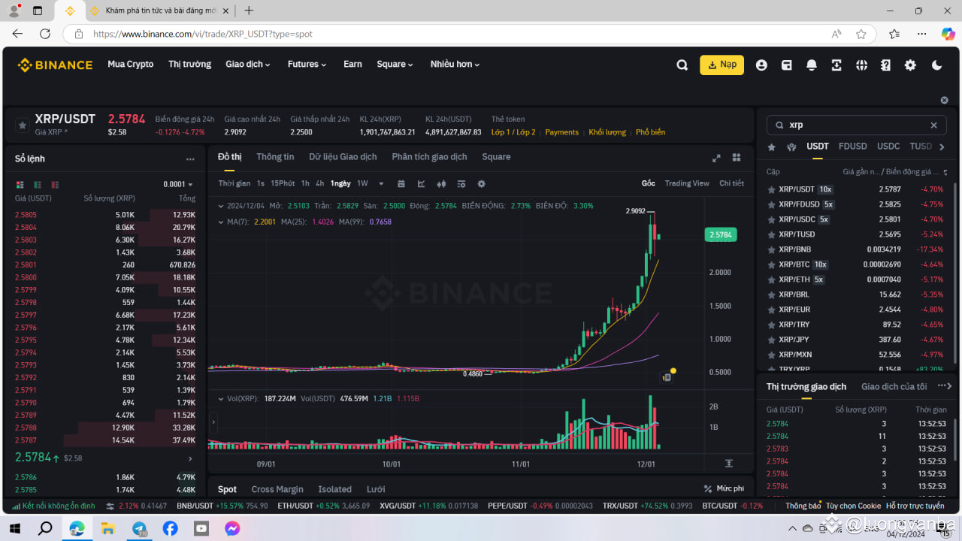The width and height of the screenshot is (962, 541).
Task: Select the 4h time interval
Action: coord(320,184)
